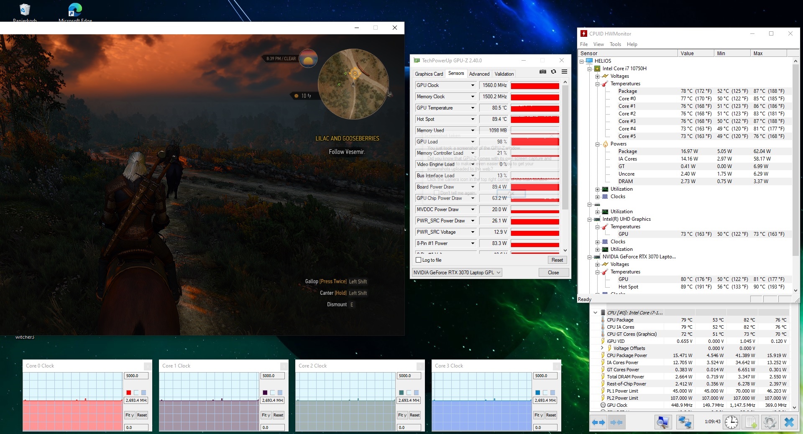Click the NVIDIA GeForce RTX 3070 card icon

tap(597, 257)
